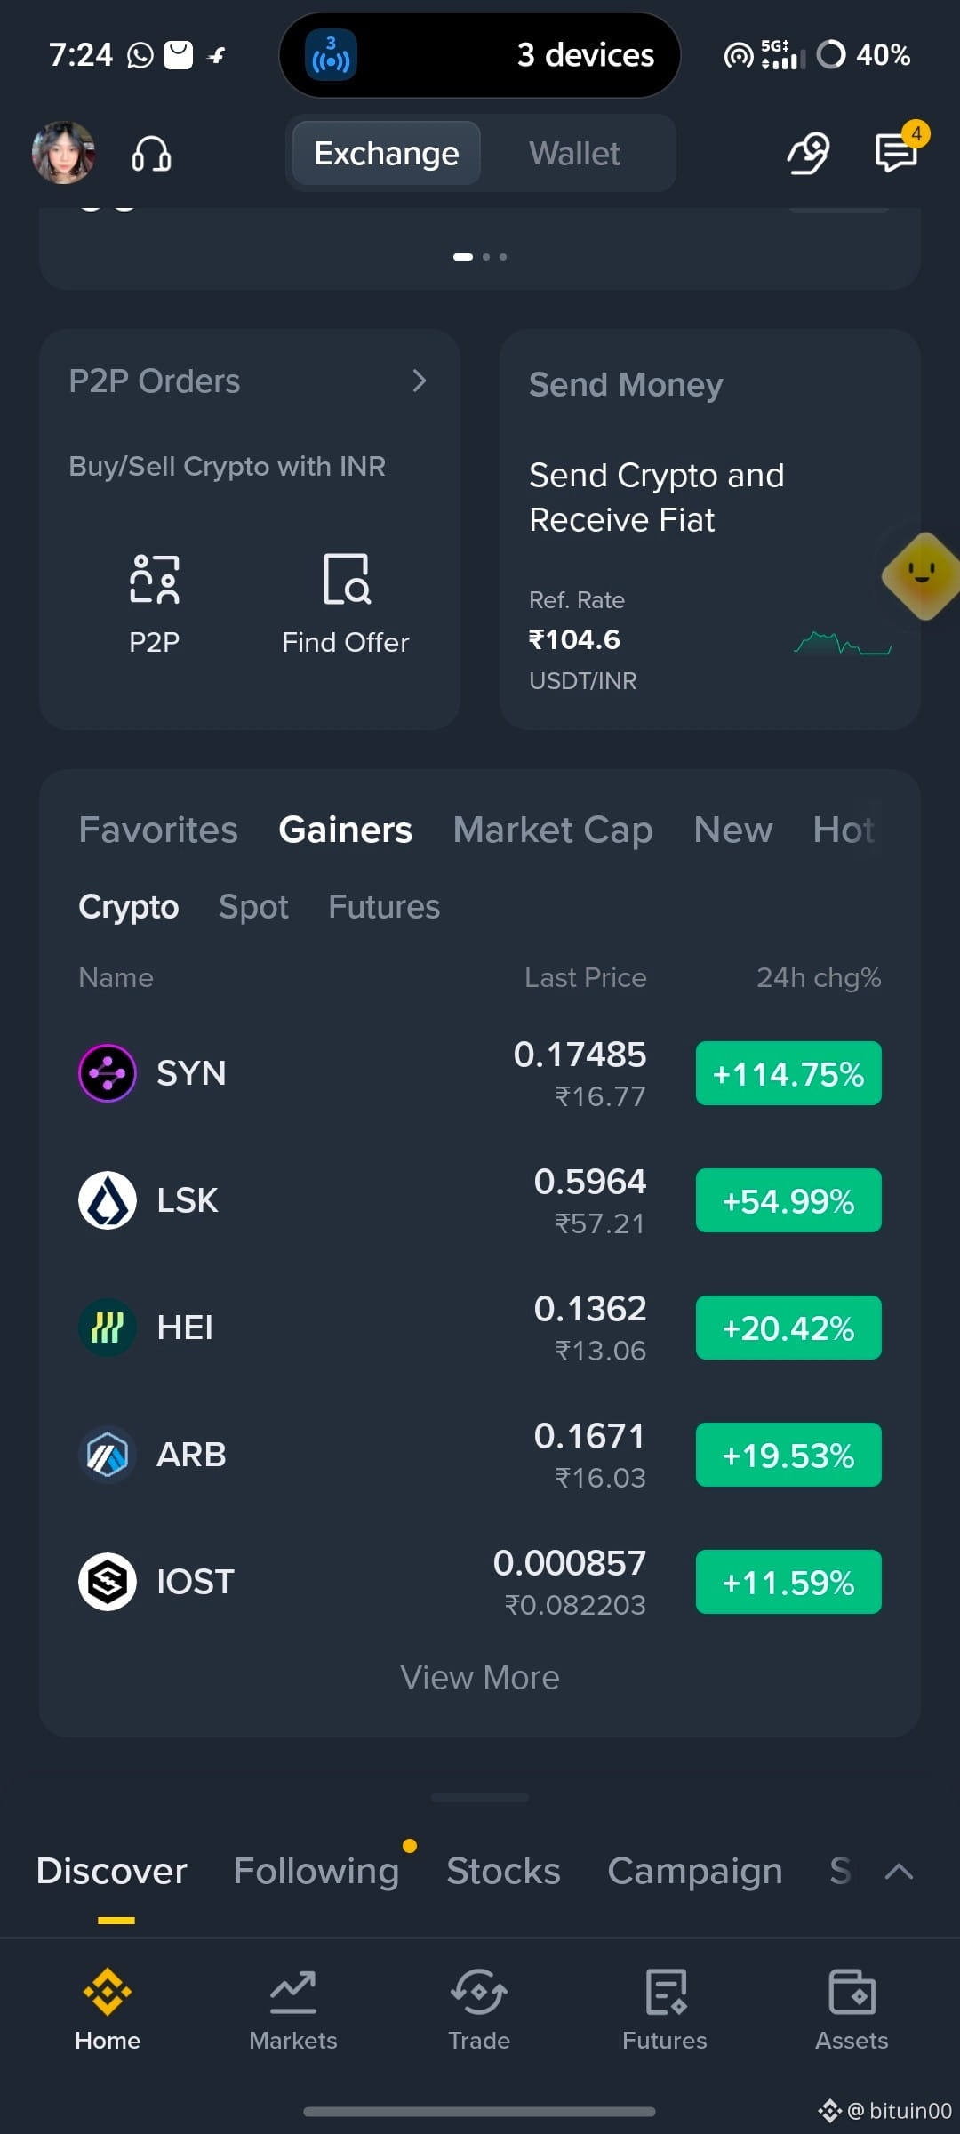Select the Spot sub-tab
This screenshot has width=960, height=2134.
click(253, 907)
